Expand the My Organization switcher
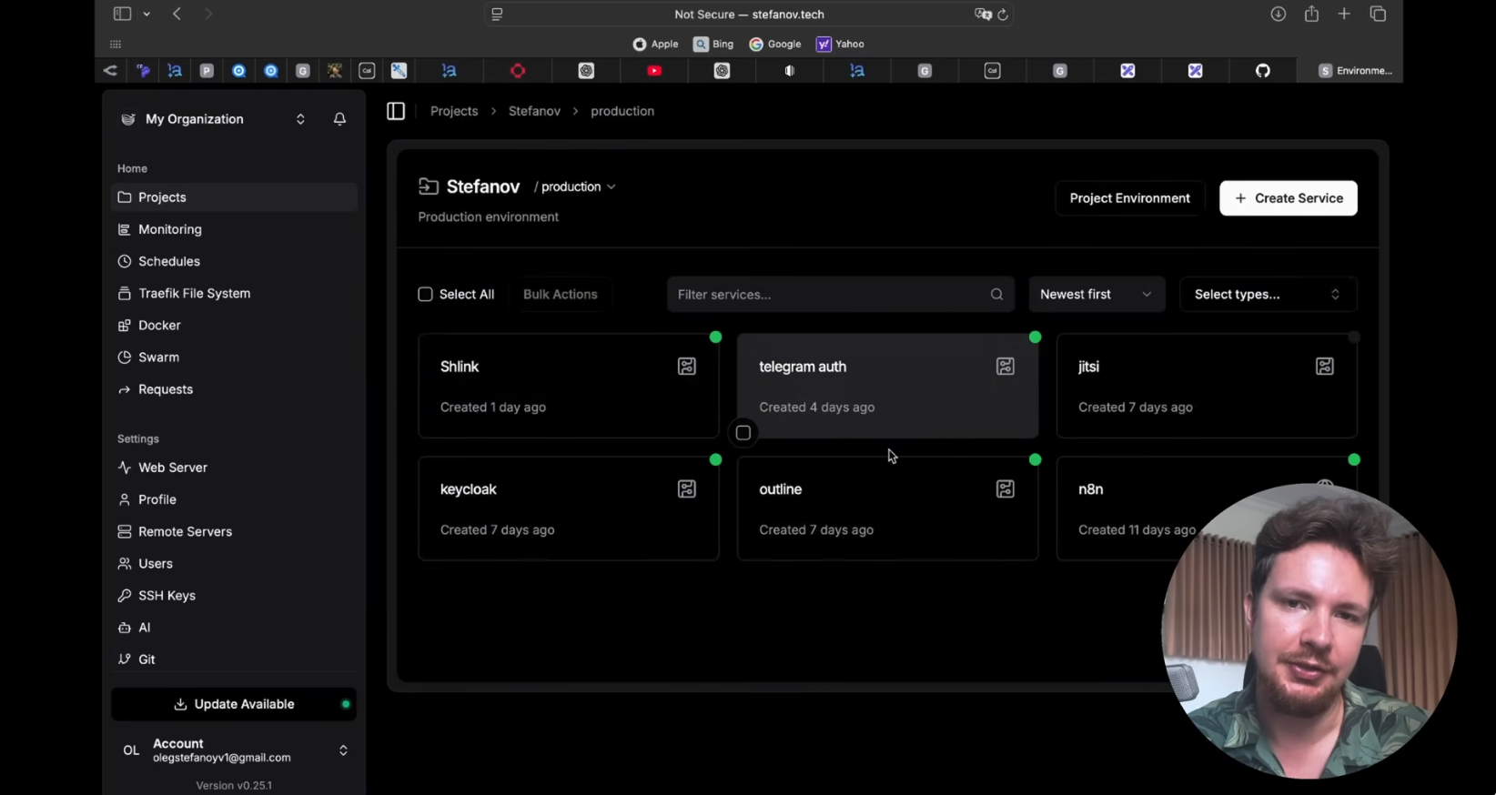The image size is (1496, 795). (x=300, y=119)
